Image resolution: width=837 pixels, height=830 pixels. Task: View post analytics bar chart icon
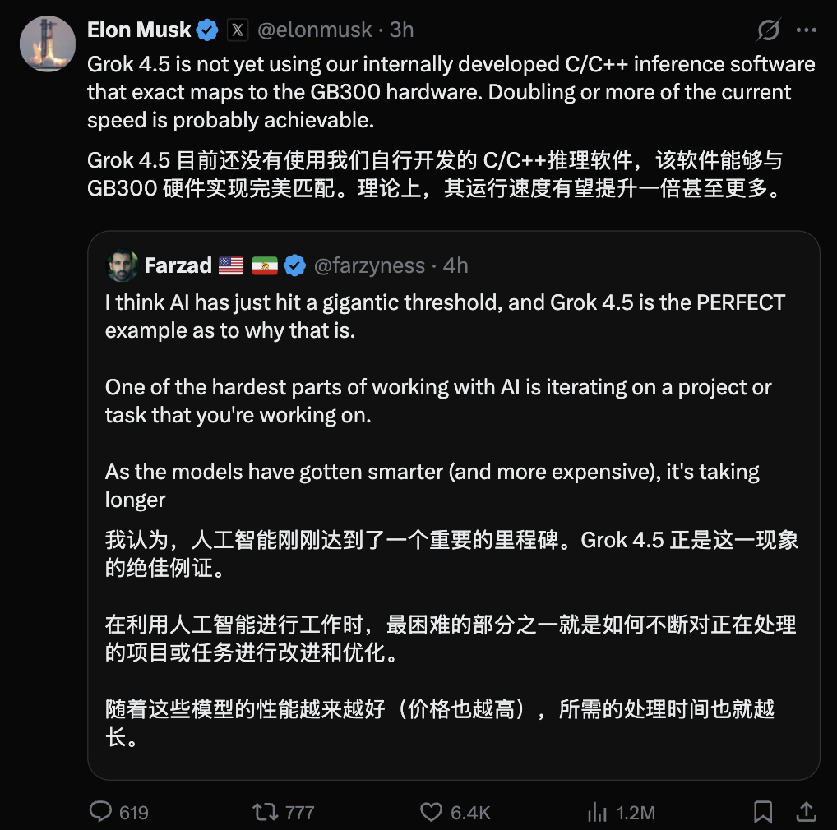tap(597, 812)
